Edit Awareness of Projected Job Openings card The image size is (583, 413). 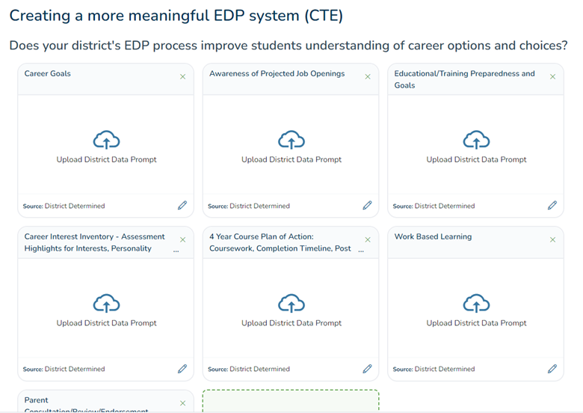click(367, 205)
